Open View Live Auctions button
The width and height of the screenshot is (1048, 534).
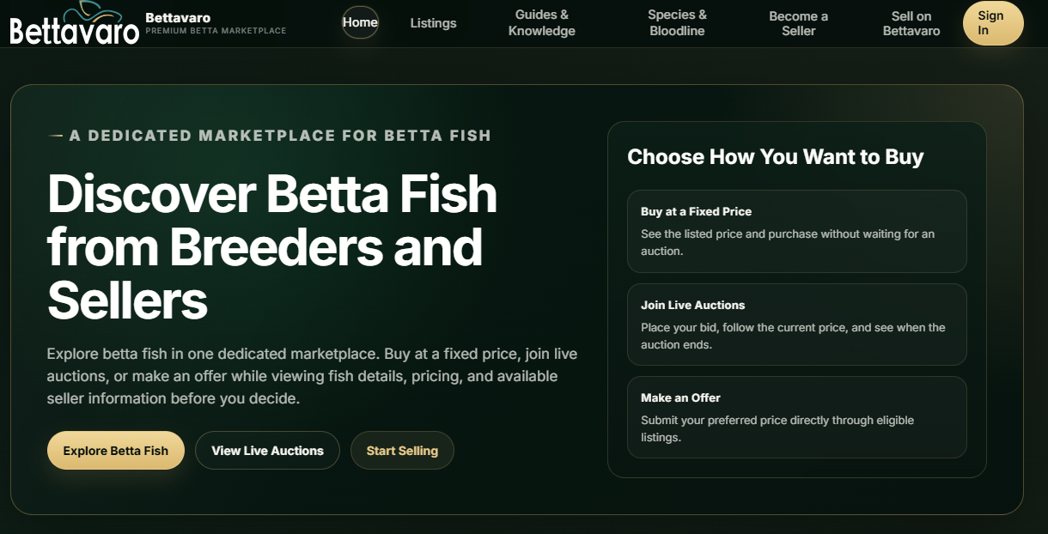pyautogui.click(x=267, y=451)
